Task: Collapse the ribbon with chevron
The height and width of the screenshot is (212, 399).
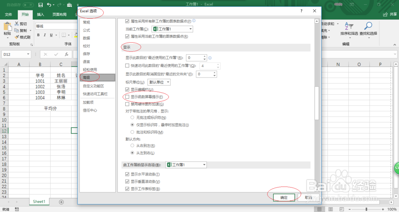Action: (395, 45)
